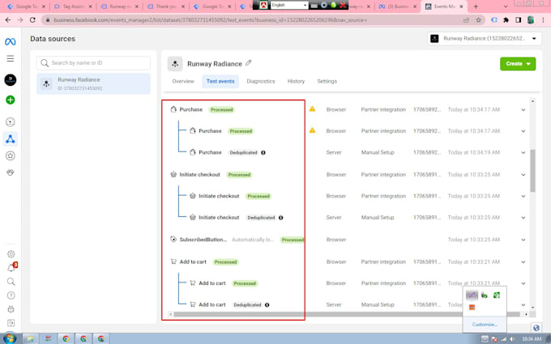Expand the Purchase Server row chevron

[523, 153]
